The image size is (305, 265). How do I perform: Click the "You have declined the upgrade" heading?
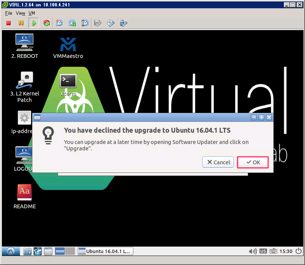[x=147, y=130]
